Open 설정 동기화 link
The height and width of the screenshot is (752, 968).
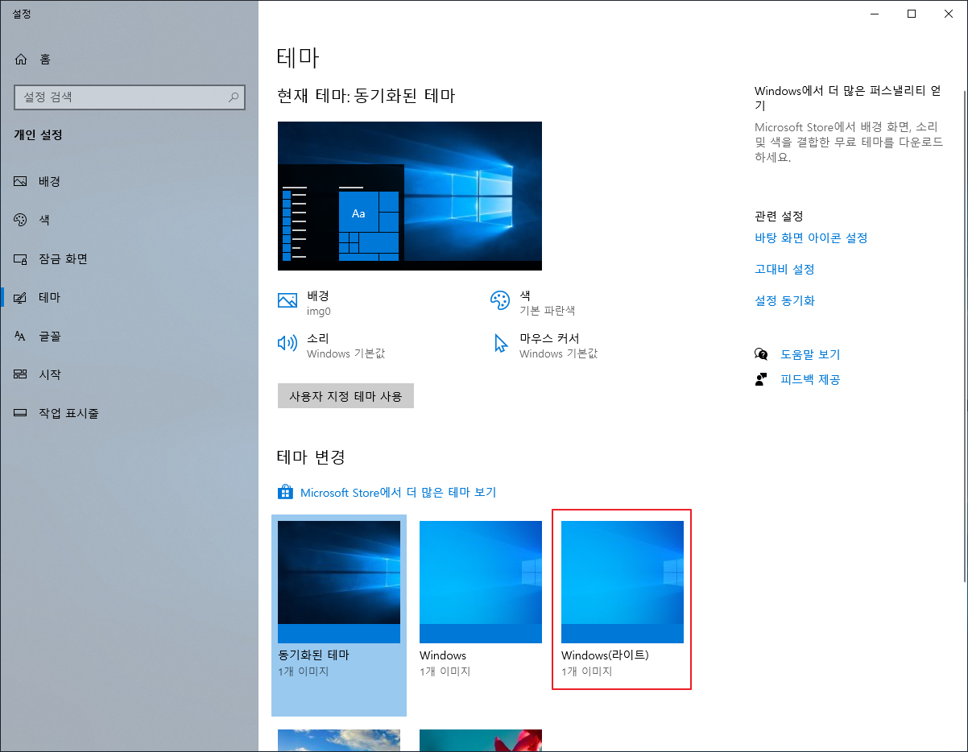point(784,300)
